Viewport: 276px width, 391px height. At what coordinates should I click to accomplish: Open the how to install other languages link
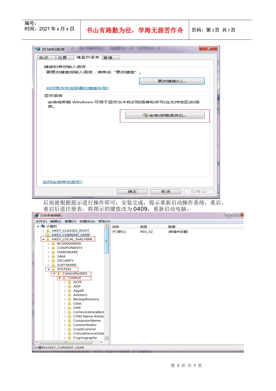[62, 182]
